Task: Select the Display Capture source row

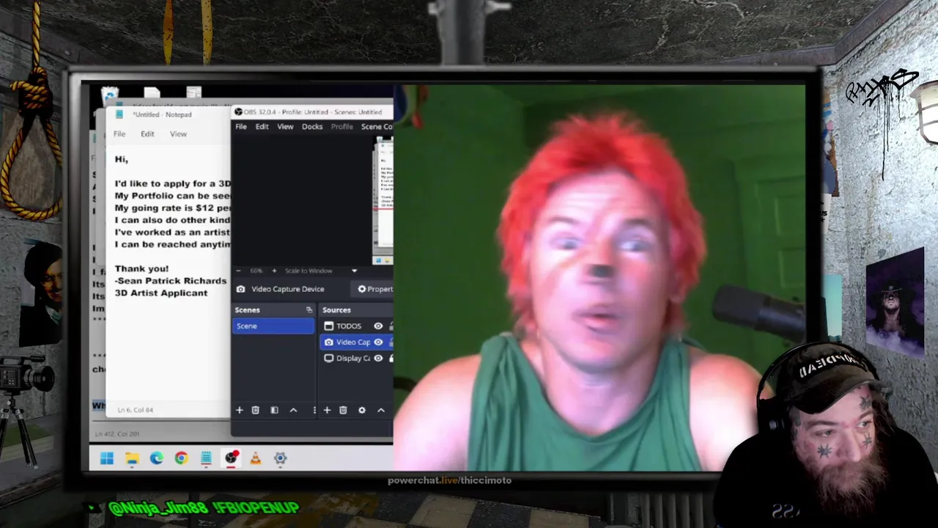Action: tap(356, 359)
